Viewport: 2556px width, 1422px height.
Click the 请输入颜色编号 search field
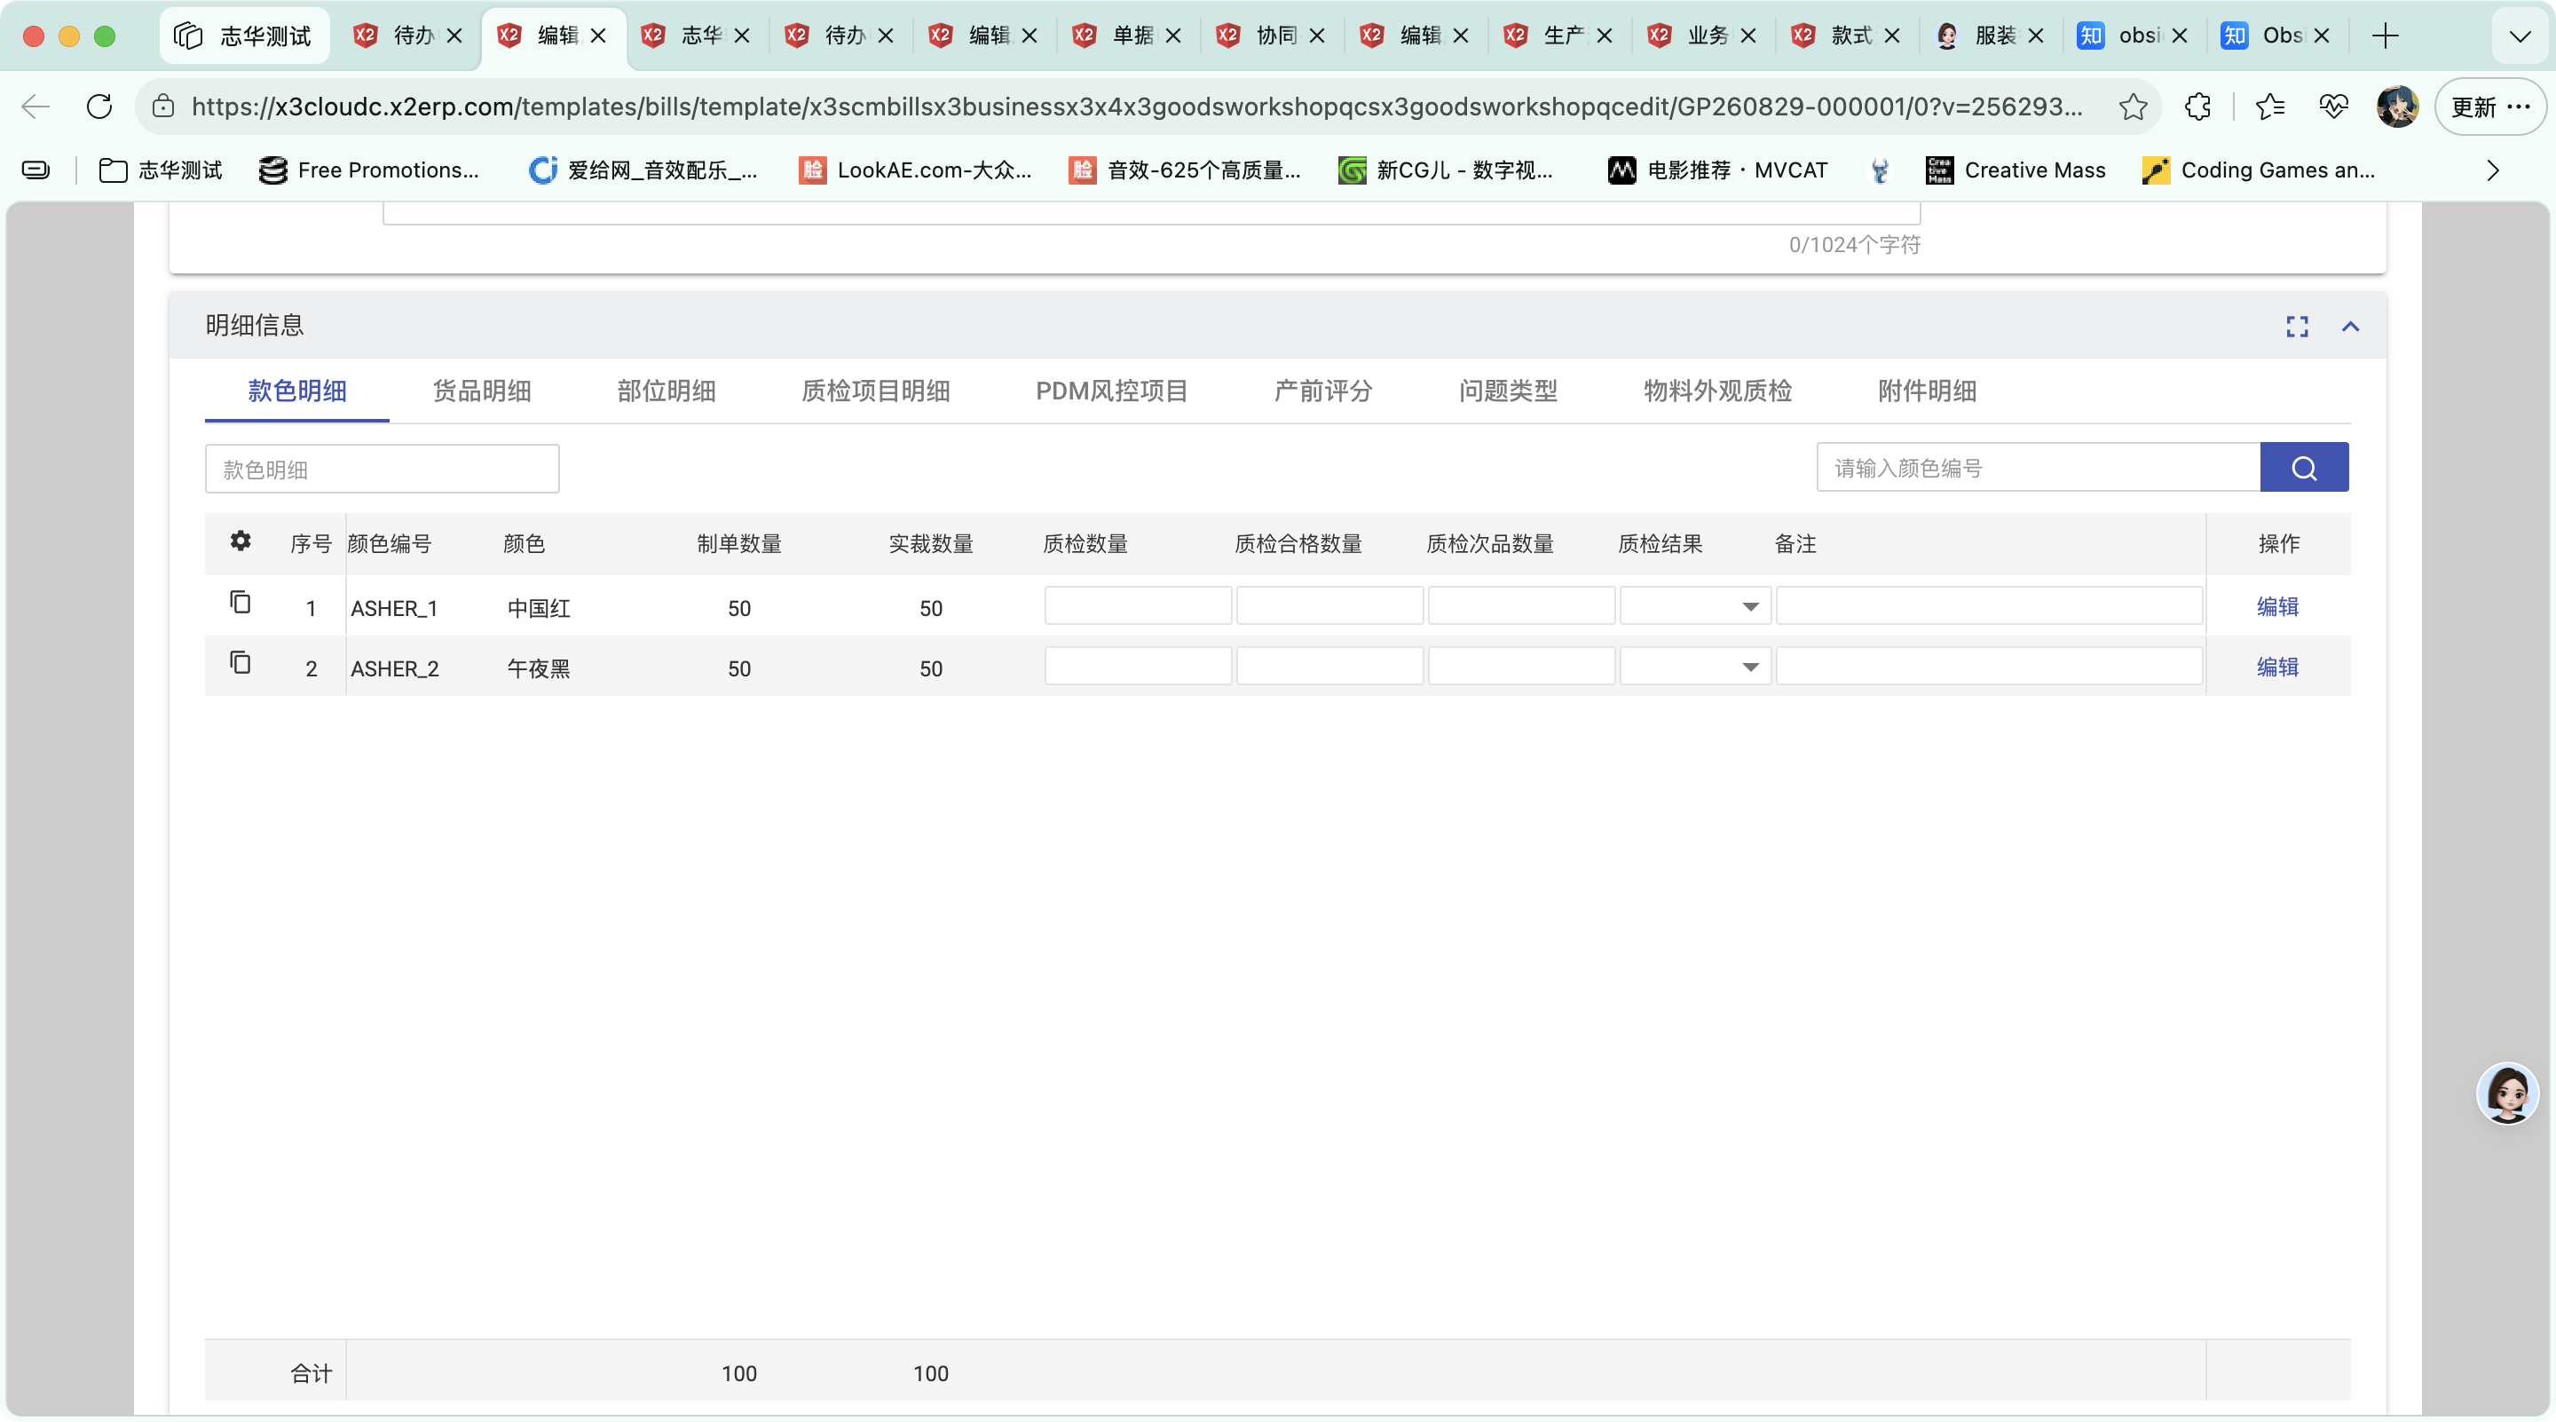[x=2038, y=468]
